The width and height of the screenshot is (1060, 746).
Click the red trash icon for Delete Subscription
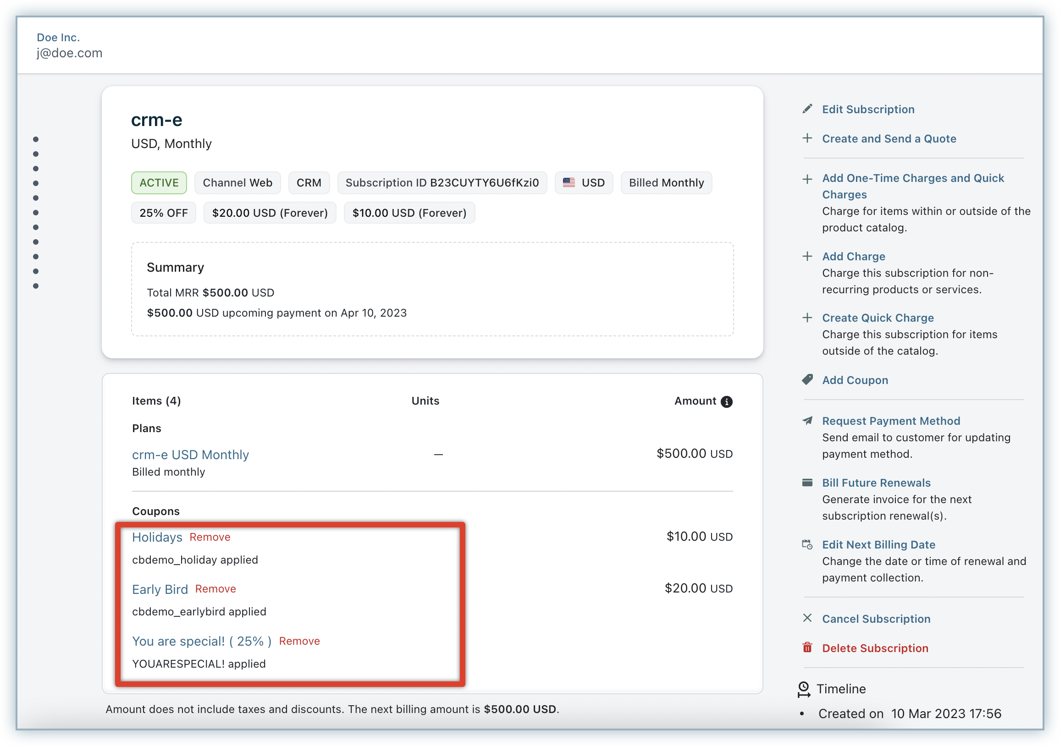(x=807, y=648)
